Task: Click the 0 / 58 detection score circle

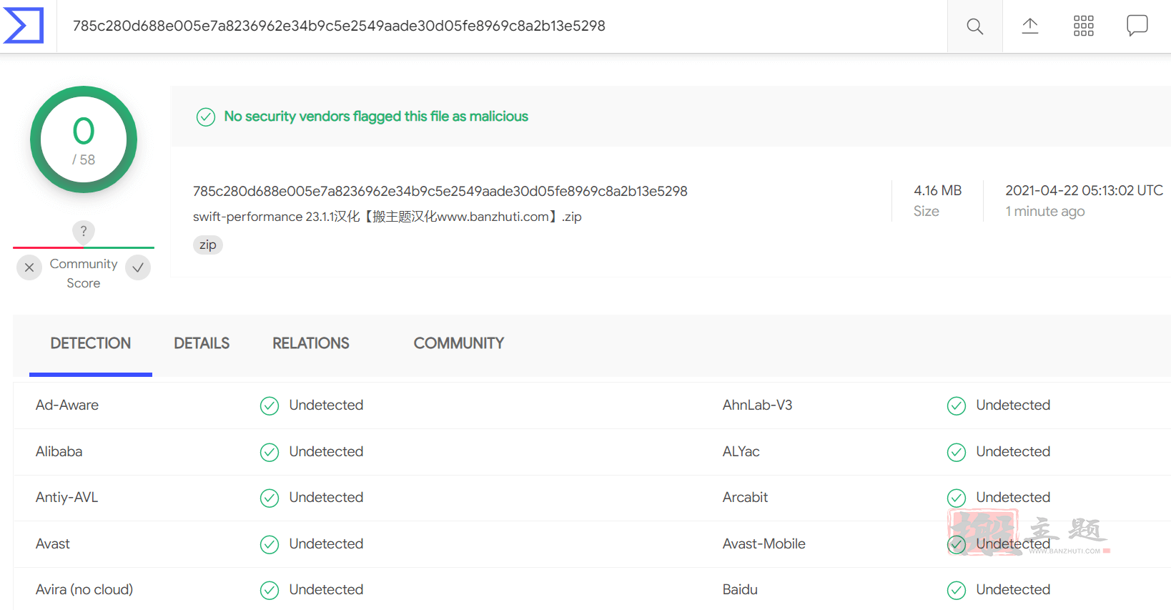Action: [84, 139]
